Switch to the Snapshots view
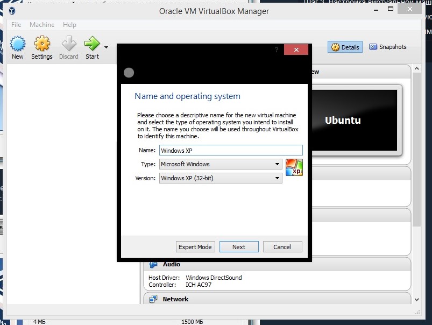Viewport: 432px width, 325px height. click(x=388, y=47)
